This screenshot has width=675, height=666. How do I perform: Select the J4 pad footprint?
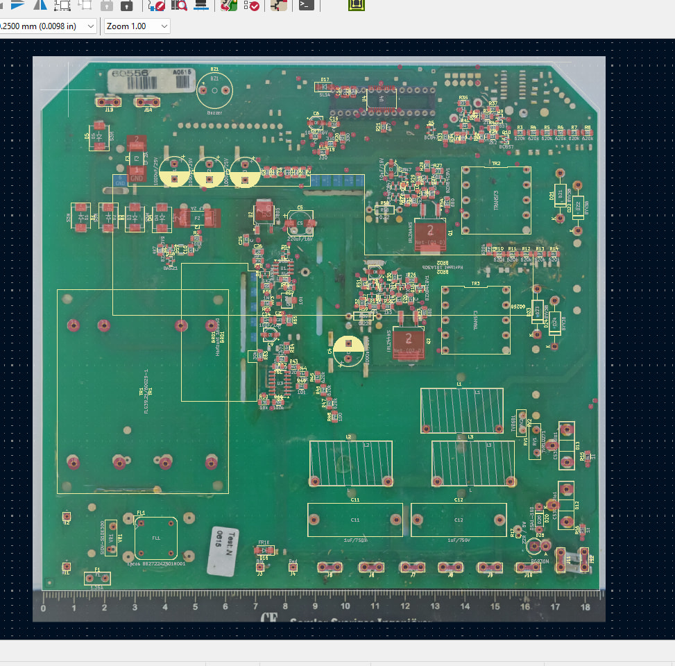[293, 567]
